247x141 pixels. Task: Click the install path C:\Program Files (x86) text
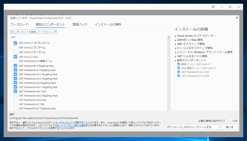click(x=44, y=118)
